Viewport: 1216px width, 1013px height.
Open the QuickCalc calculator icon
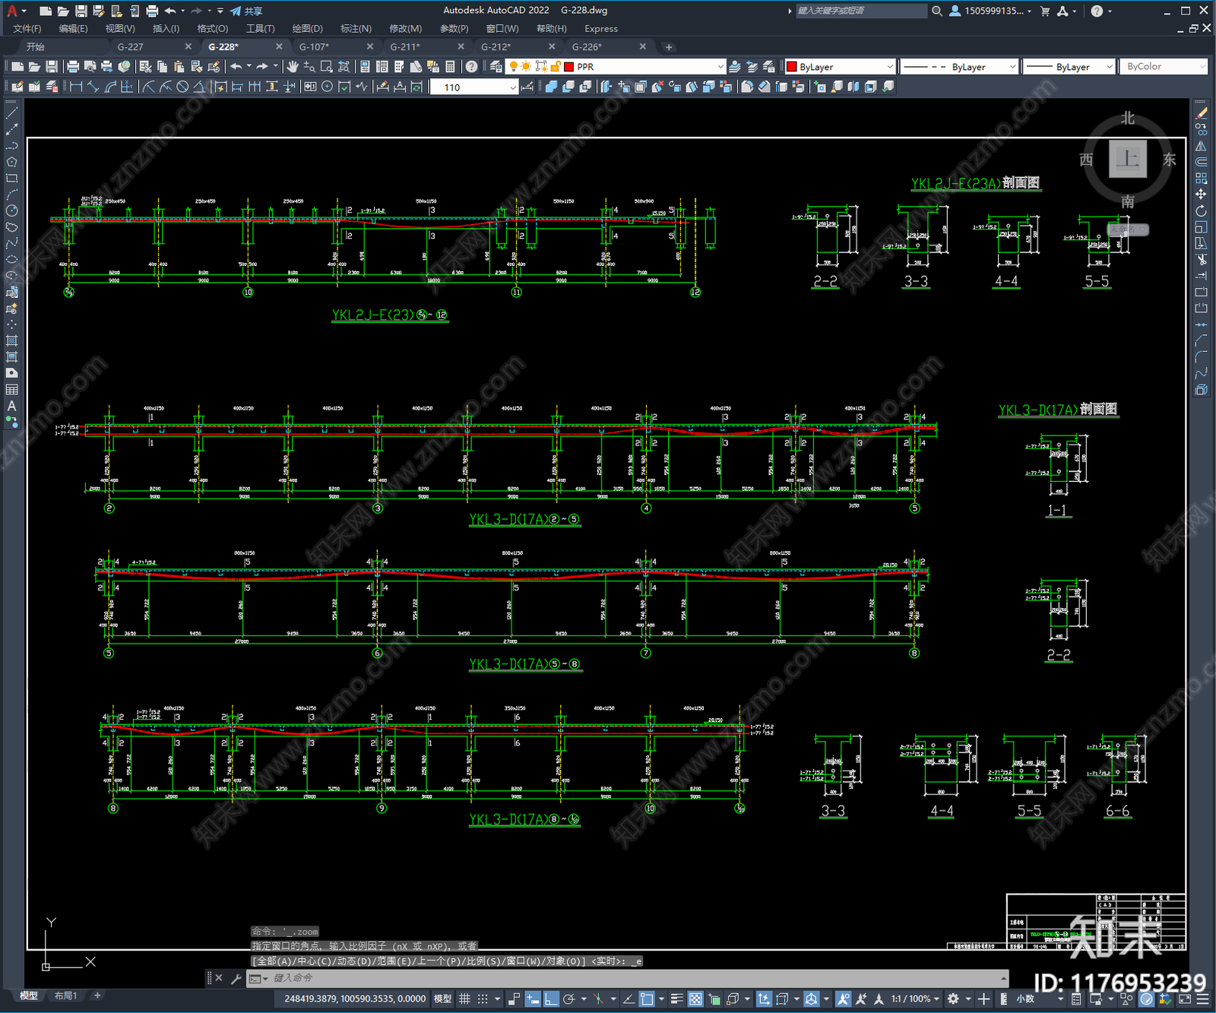point(450,67)
